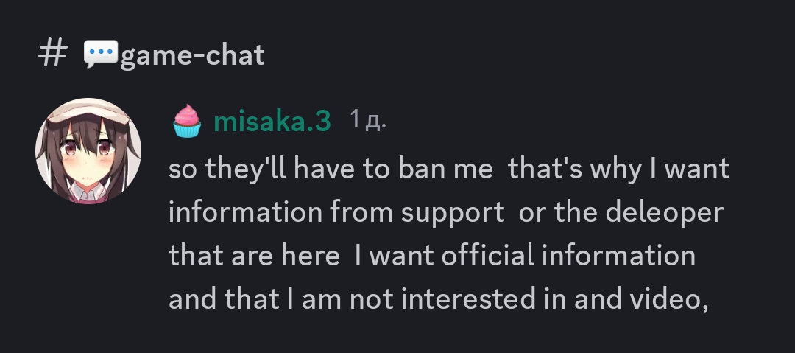Click the word "official" in the message
Viewport: 795px width, 353px height.
coord(488,255)
